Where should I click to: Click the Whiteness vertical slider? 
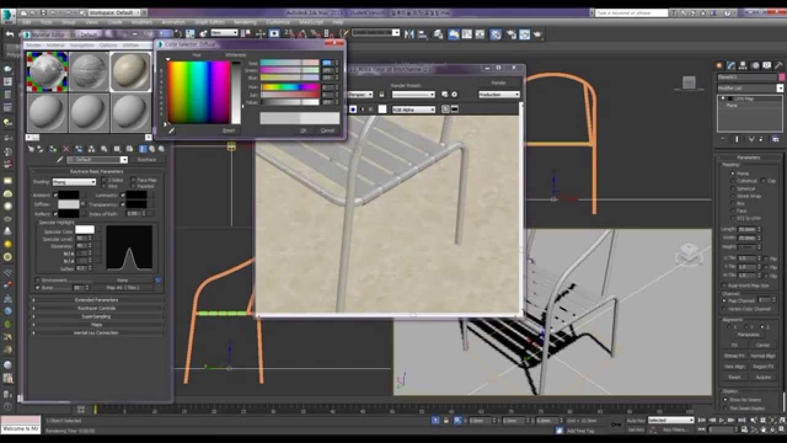235,92
